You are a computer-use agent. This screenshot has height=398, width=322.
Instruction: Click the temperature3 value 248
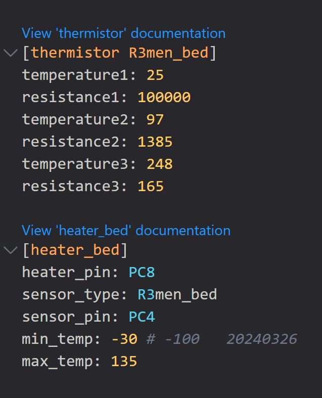159,164
